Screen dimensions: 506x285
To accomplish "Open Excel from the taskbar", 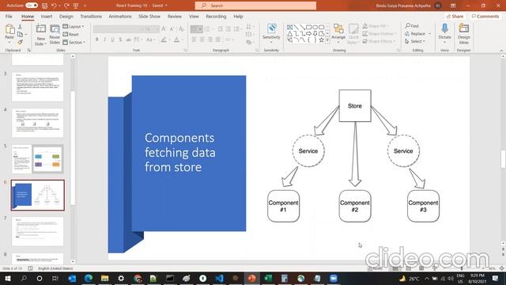I will 268,278.
